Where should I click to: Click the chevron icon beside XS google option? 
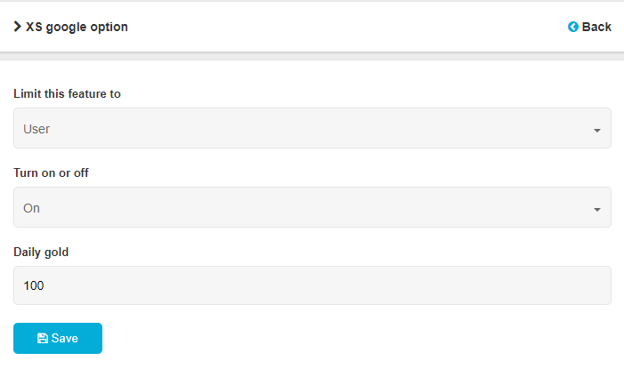(18, 27)
